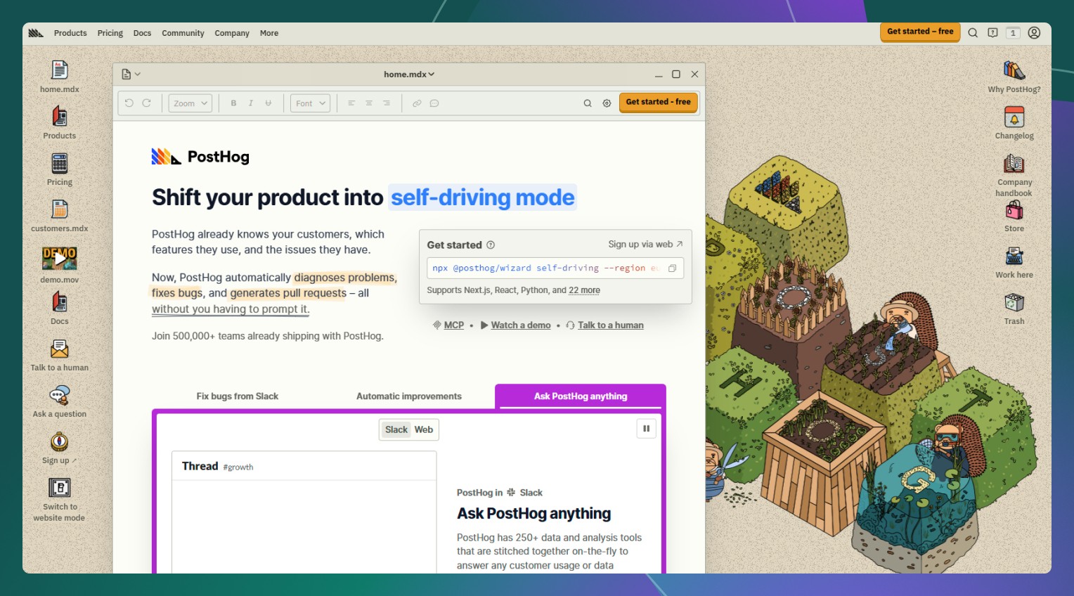Expand the home.mdx title dropdown

[409, 74]
